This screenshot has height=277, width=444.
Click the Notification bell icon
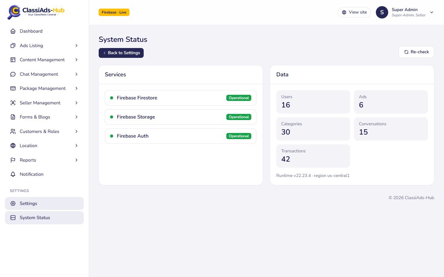point(13,174)
